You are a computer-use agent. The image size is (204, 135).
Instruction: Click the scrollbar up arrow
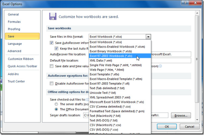197,13
